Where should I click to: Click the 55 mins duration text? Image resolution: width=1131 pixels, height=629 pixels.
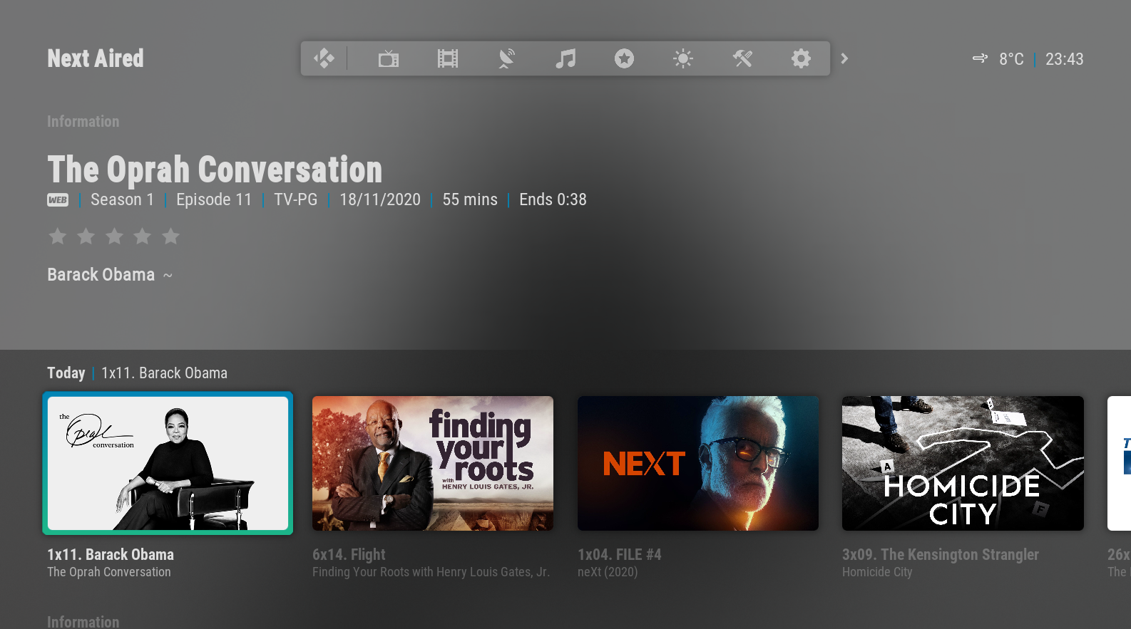point(470,199)
